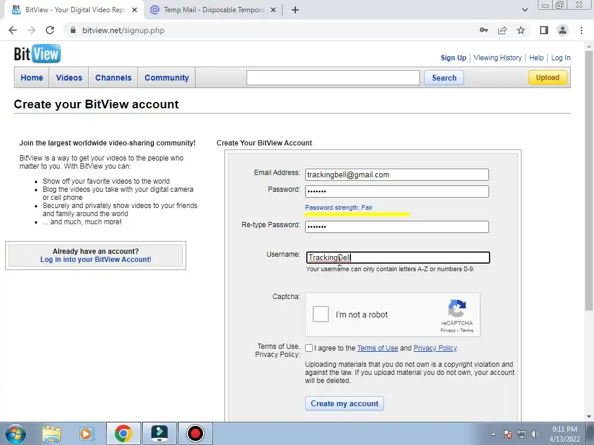Open saved passwords key icon in address bar
The height and width of the screenshot is (445, 594).
484,30
